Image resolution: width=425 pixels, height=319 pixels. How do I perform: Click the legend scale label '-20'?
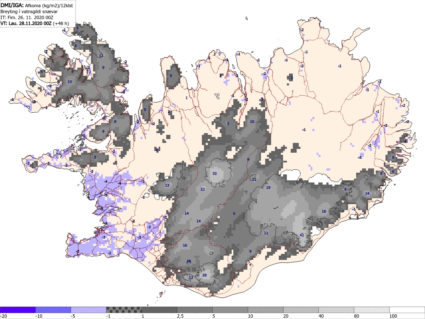click(x=3, y=316)
